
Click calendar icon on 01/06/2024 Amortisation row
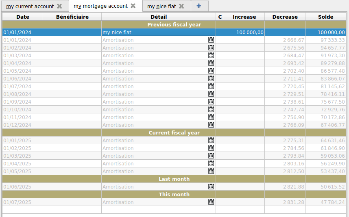coord(211,78)
